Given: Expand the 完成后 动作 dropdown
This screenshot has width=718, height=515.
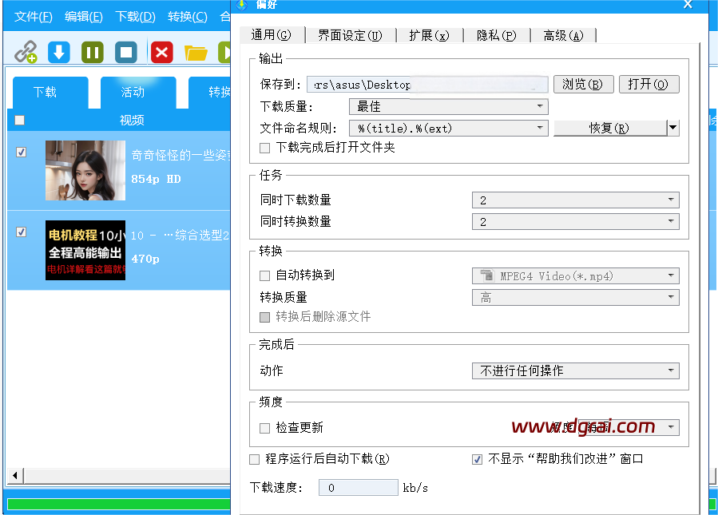Looking at the screenshot, I should (x=575, y=370).
